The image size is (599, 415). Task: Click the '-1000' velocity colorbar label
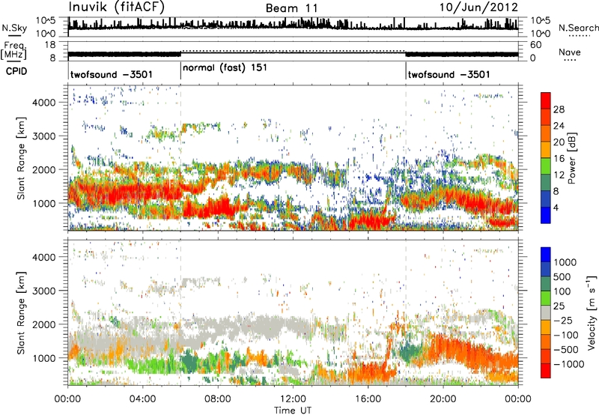pos(569,364)
